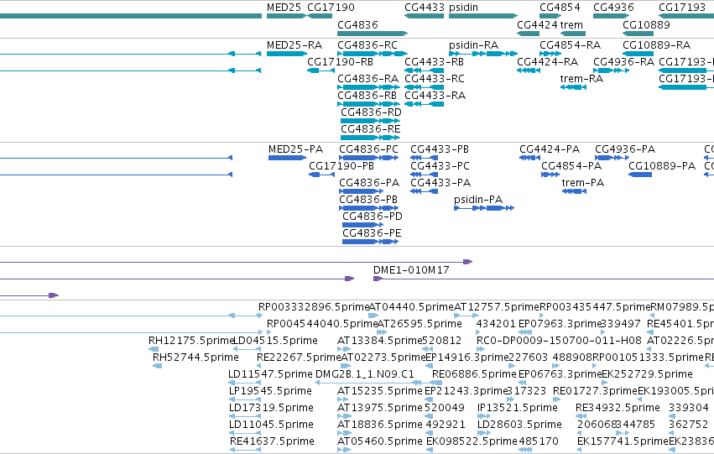
Task: Select EST RE06886.5prime
Action: [474, 374]
